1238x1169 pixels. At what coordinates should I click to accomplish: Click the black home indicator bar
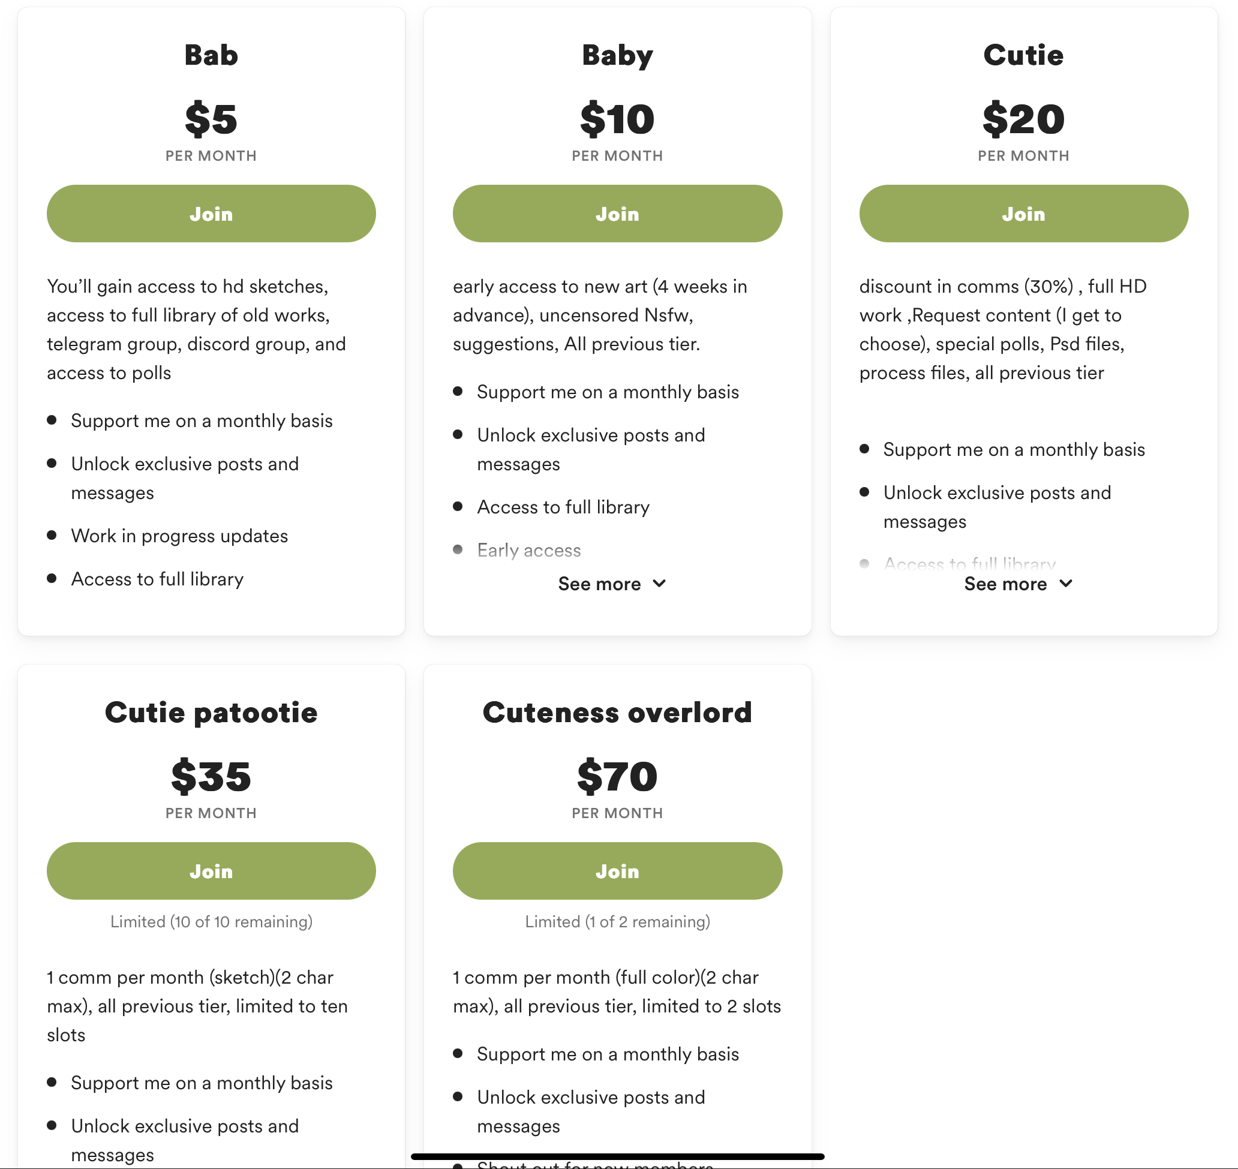click(x=617, y=1156)
